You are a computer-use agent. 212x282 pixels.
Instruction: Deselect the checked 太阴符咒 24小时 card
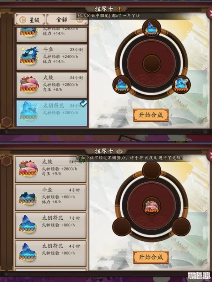(52, 113)
